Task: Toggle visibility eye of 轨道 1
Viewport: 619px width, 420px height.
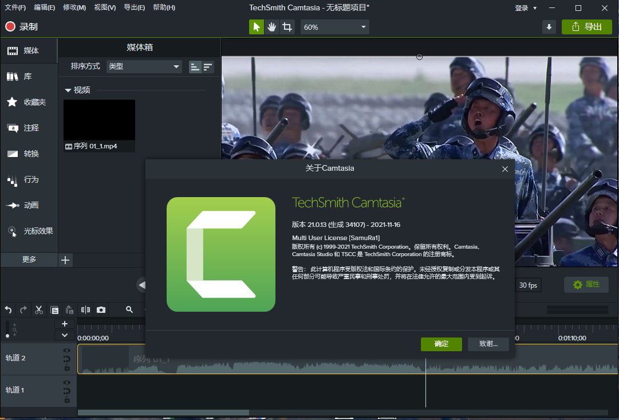Action: tap(67, 382)
